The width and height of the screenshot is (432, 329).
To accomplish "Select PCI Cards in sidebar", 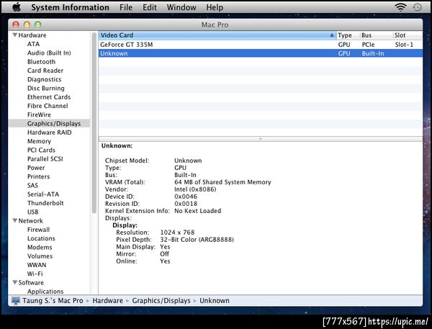I will coord(41,150).
